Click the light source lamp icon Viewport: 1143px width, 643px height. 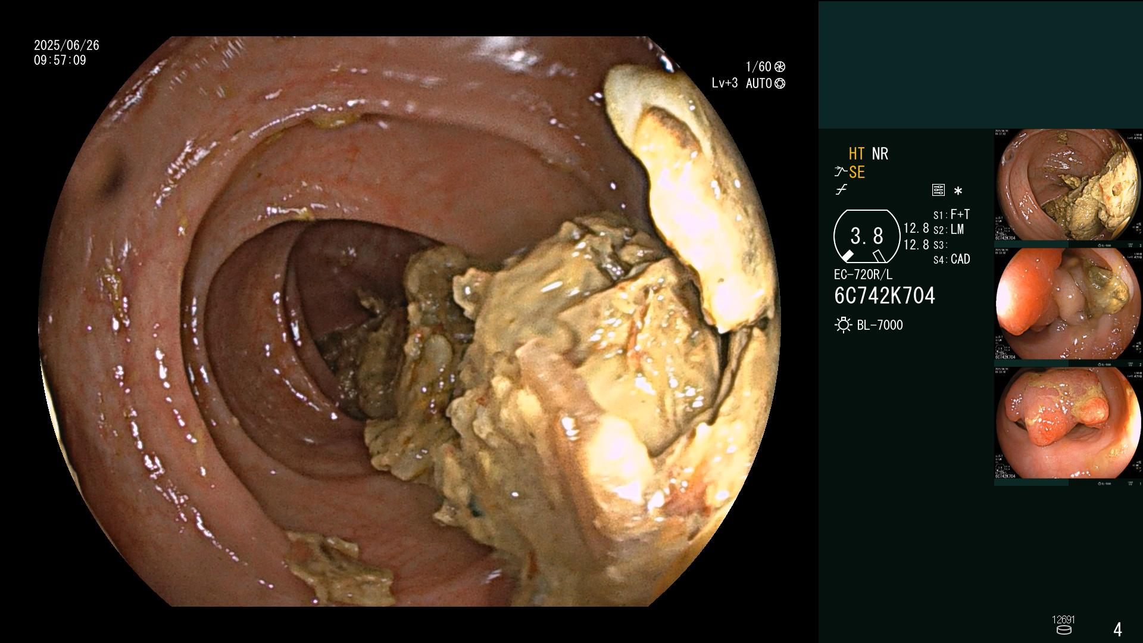pos(843,325)
